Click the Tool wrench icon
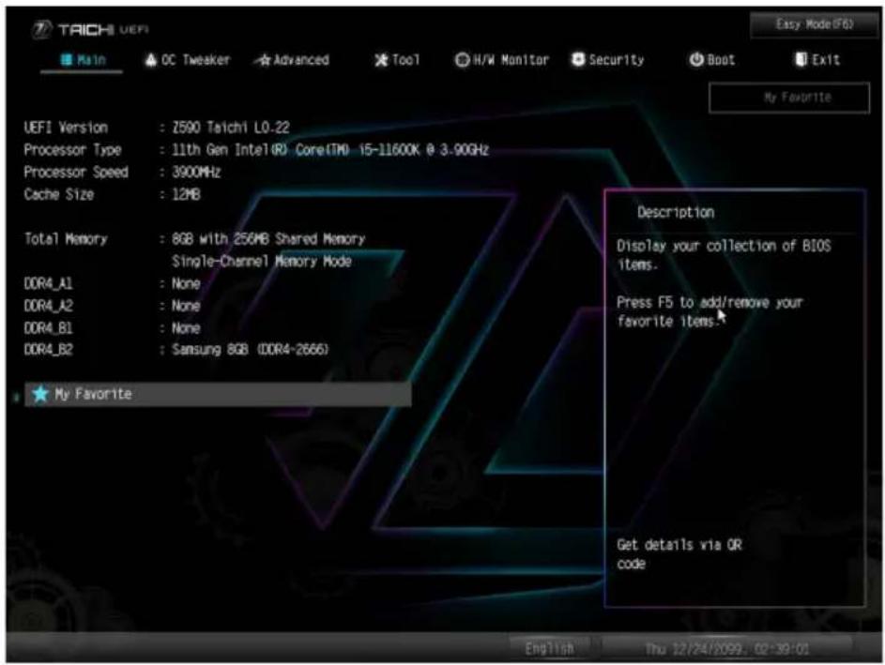 [x=381, y=60]
